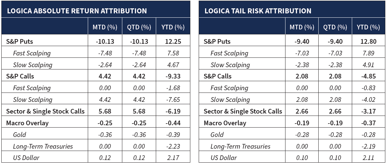
Task: Click YTD (%) header in Absolute Return table
Action: point(173,27)
